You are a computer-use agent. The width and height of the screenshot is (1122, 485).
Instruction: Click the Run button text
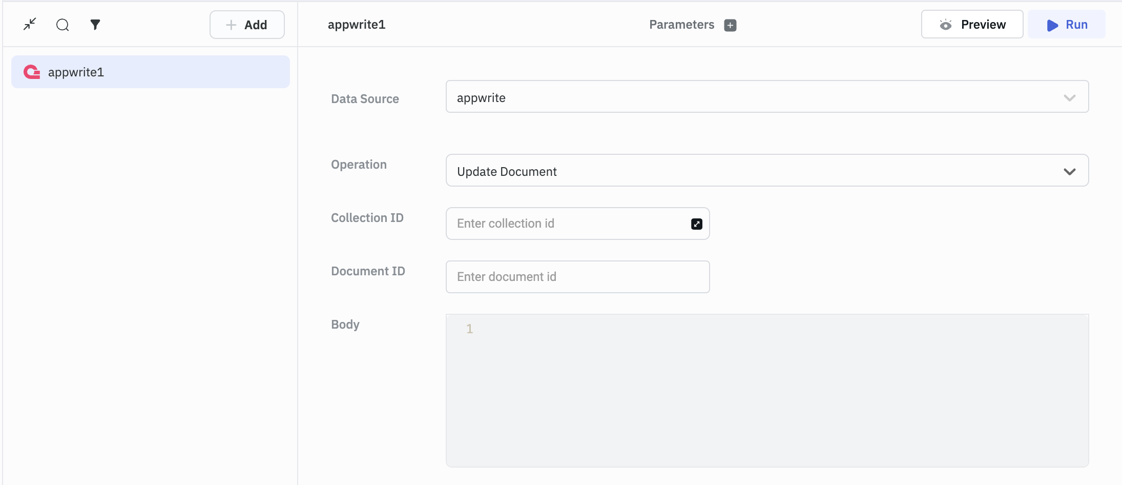click(1076, 25)
